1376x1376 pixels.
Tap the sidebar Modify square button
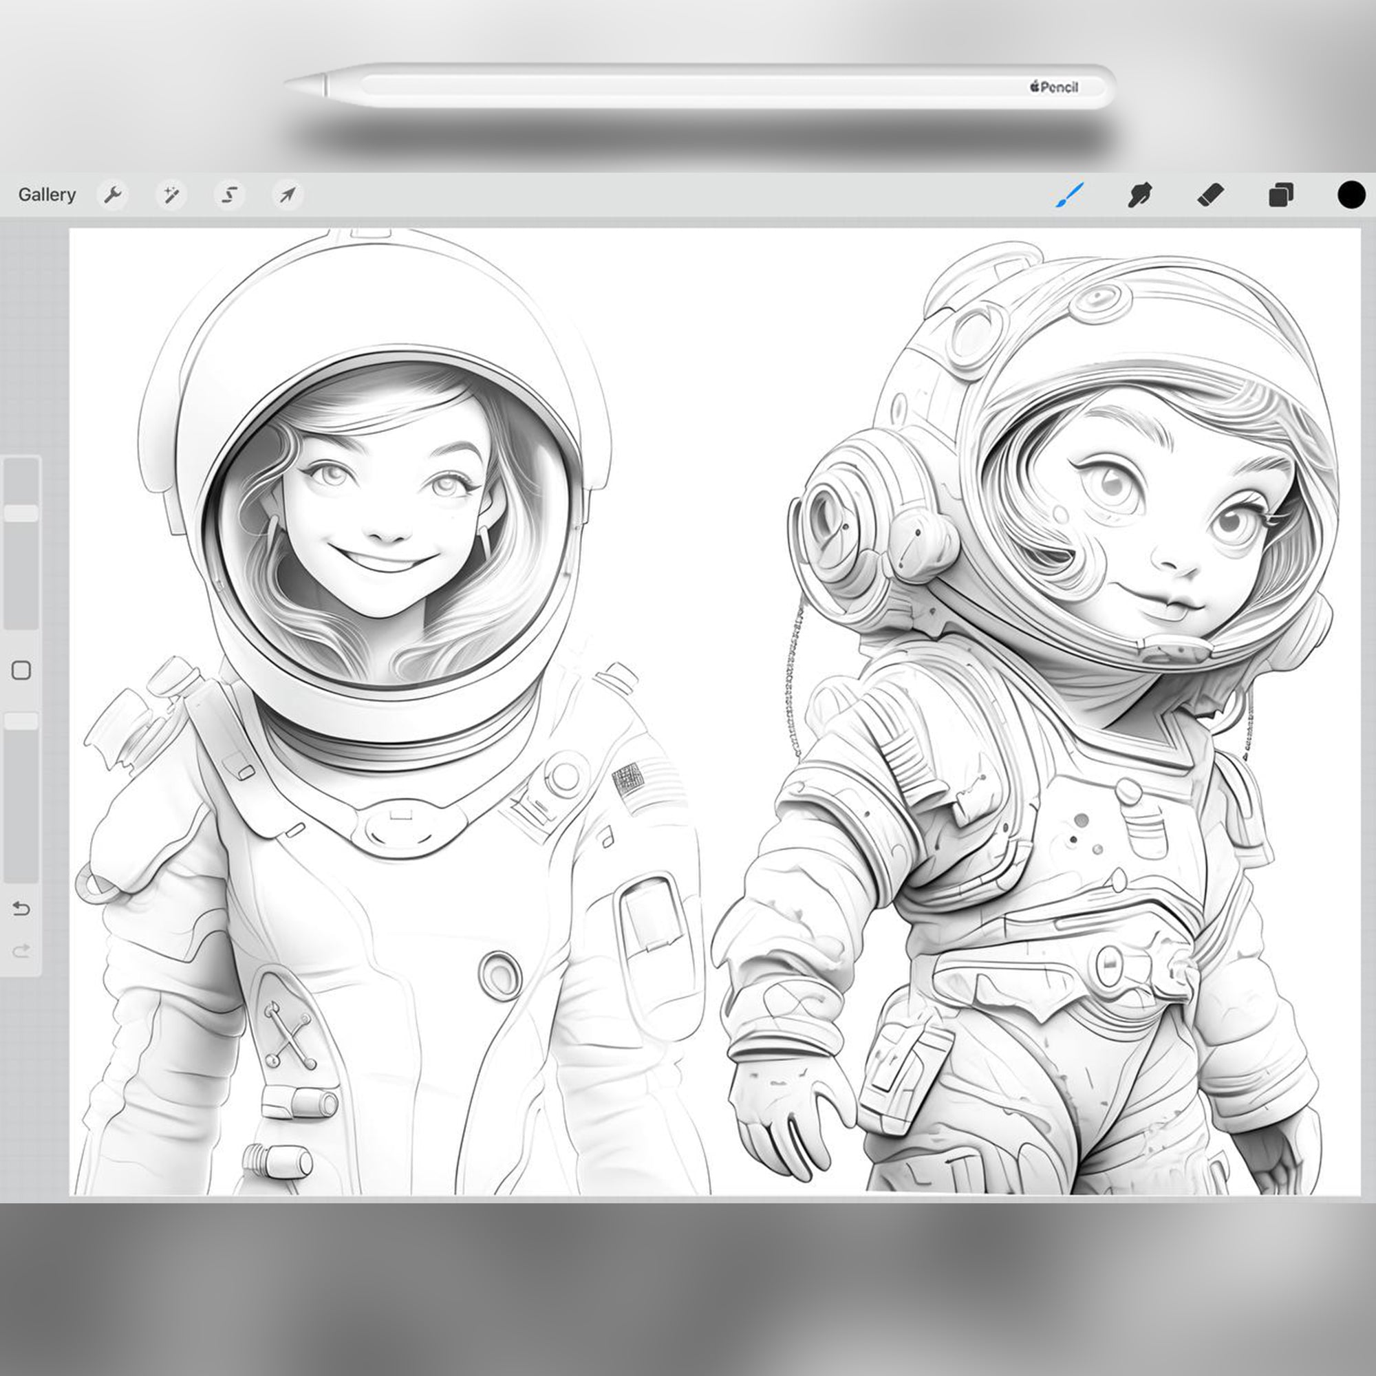[x=21, y=669]
